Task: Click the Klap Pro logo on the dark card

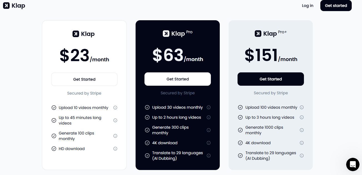Action: [x=178, y=33]
